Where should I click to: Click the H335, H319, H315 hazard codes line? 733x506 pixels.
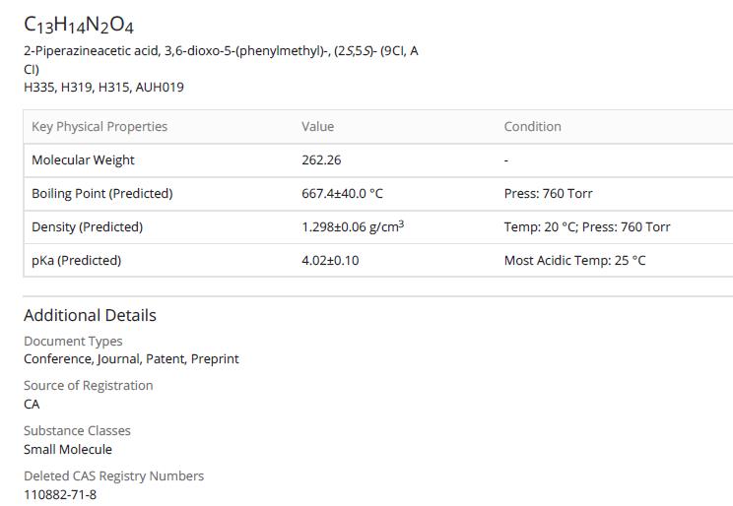103,87
